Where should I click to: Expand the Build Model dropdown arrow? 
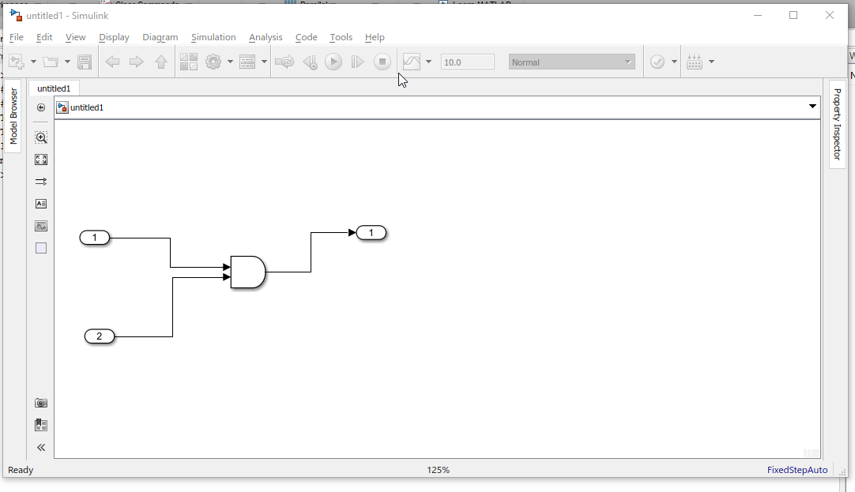712,62
